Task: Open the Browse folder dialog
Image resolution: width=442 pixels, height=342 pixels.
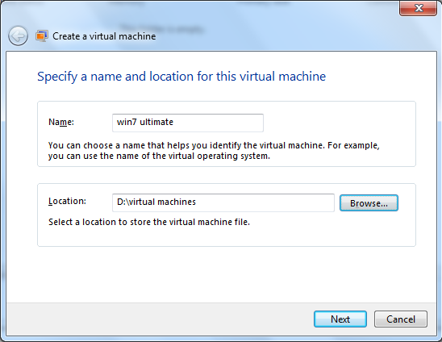Action: (x=369, y=203)
